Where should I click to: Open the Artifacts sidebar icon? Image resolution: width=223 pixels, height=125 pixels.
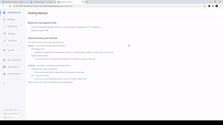[x=4, y=34]
